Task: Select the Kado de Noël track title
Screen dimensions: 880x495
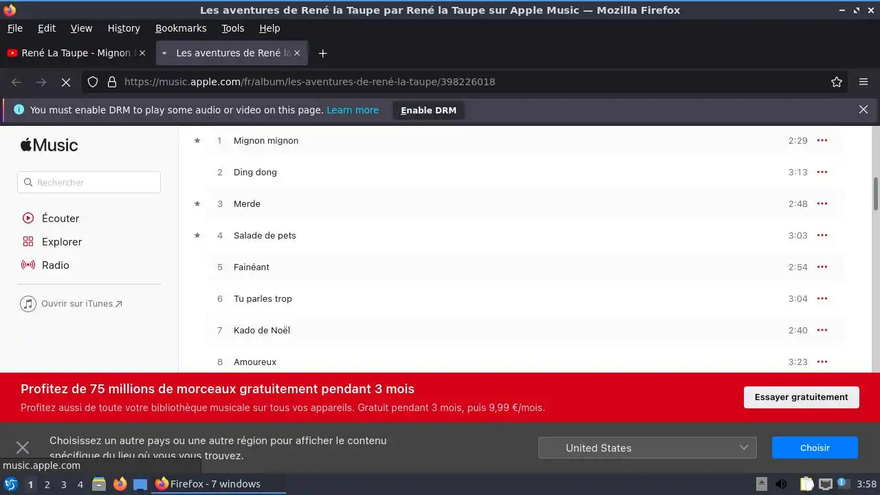Action: [262, 330]
